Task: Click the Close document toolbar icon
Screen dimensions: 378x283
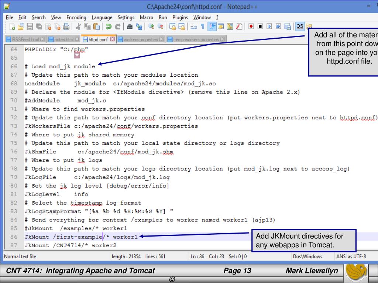Action: [x=48, y=27]
